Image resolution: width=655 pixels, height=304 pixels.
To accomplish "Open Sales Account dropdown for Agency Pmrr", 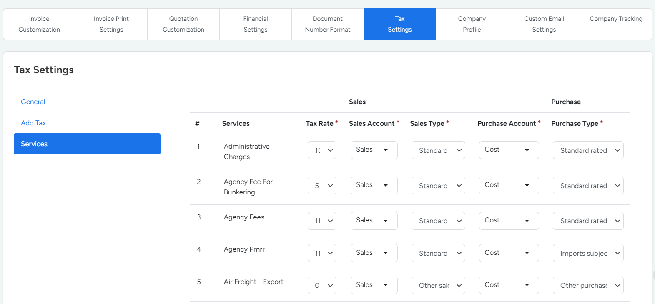I will [x=374, y=253].
